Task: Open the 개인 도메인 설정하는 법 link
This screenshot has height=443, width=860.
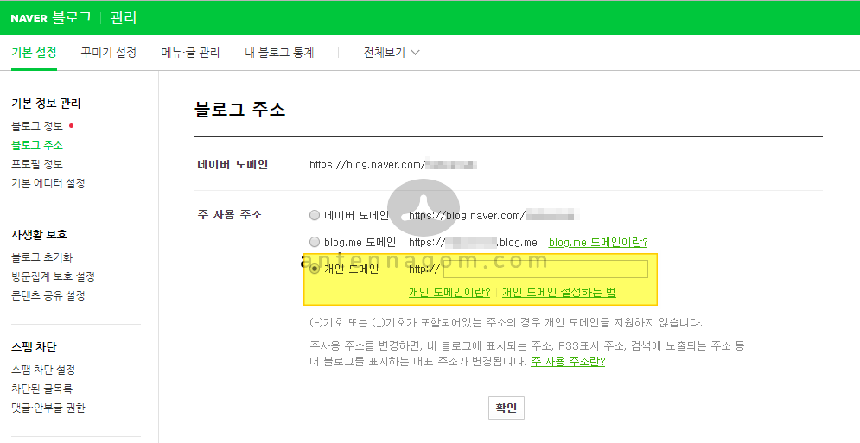Action: click(559, 292)
